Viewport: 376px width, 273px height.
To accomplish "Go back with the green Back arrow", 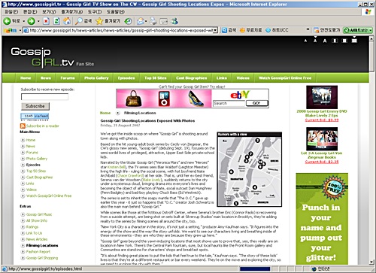I will 7,21.
